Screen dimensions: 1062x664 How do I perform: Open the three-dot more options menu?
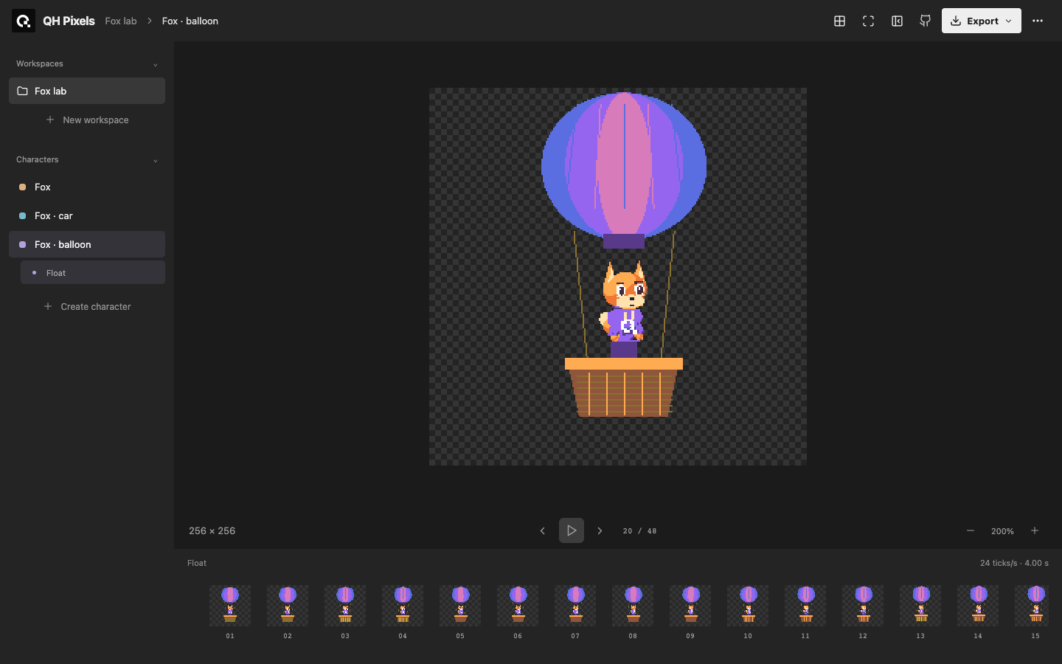point(1038,21)
